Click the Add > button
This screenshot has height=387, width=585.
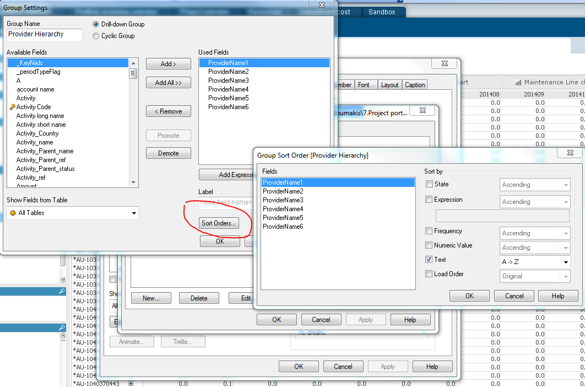tap(168, 64)
